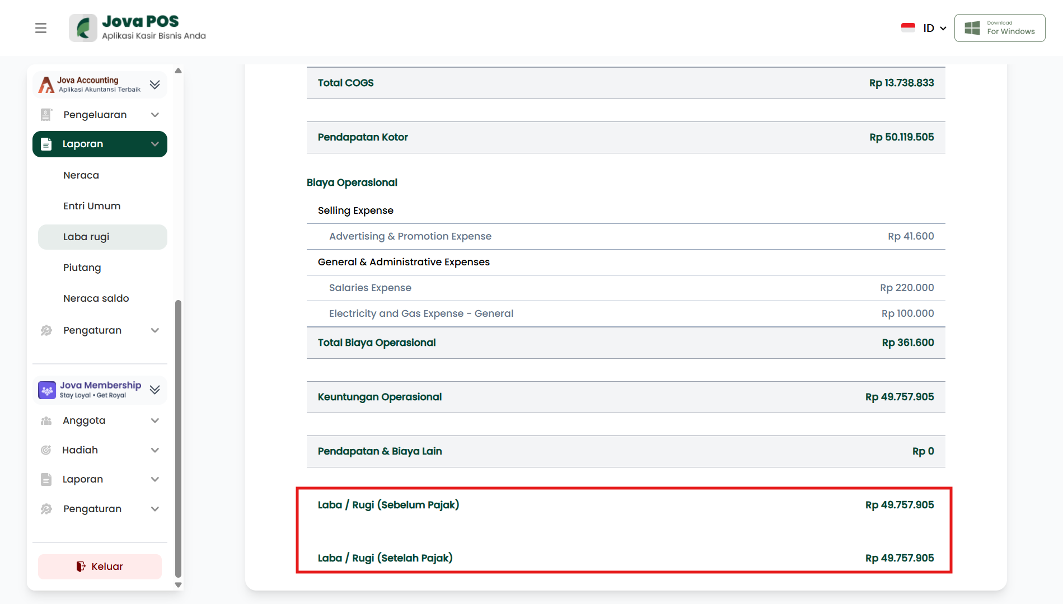
Task: Go to Neraca saldo
Action: 96,298
